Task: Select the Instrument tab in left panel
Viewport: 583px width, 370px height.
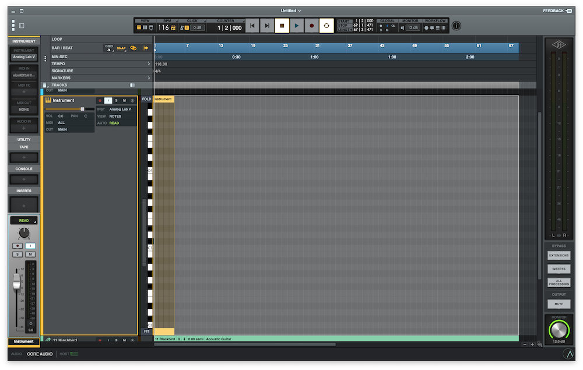Action: [24, 41]
